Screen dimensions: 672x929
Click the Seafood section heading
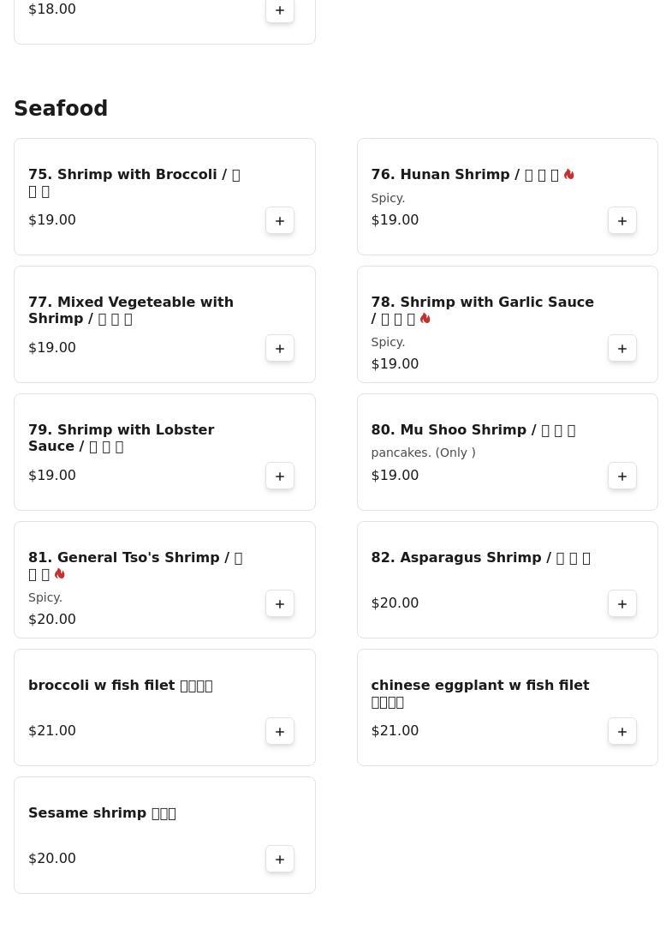pyautogui.click(x=61, y=109)
